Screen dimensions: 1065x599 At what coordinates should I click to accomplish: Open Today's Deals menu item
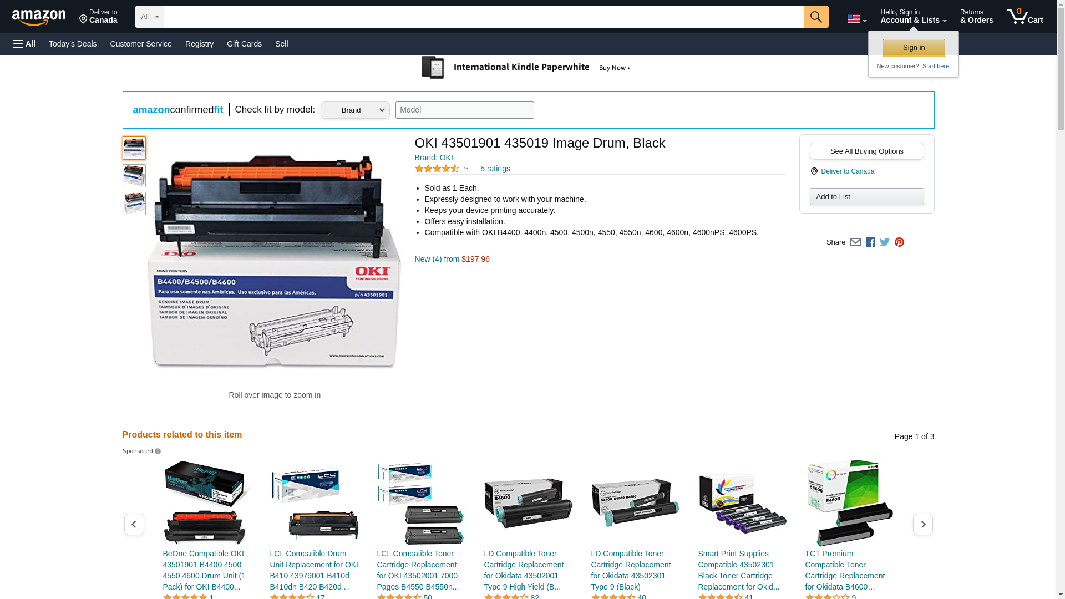[73, 44]
